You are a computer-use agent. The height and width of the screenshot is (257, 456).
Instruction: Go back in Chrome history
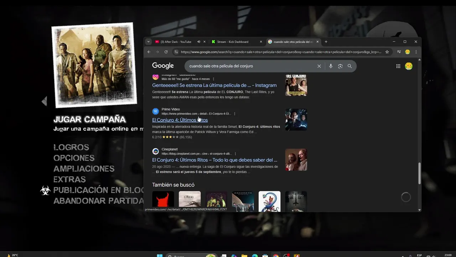pos(149,52)
